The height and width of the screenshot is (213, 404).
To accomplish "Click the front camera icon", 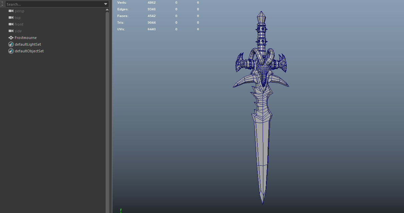I will point(11,24).
